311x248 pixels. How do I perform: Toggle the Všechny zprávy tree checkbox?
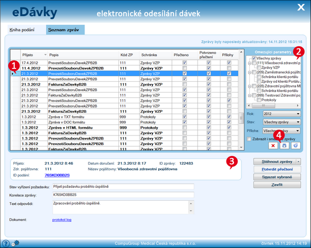[x=254, y=58]
